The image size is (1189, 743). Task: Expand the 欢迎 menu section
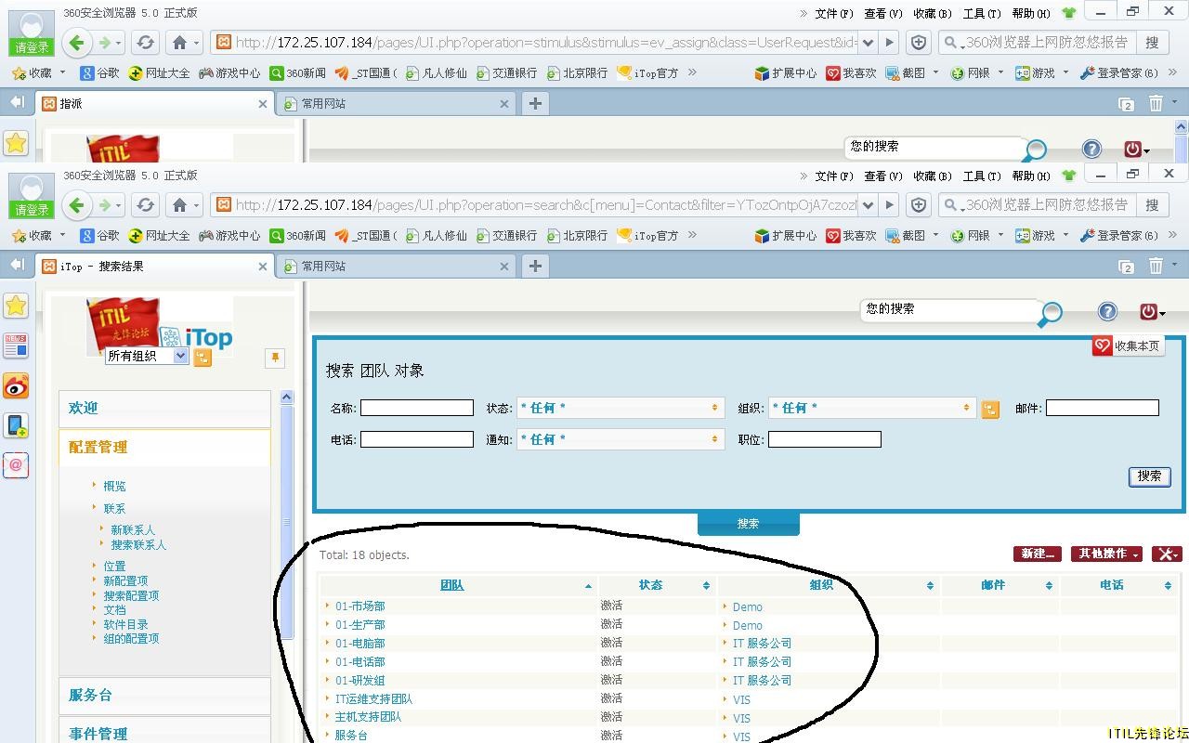(164, 408)
